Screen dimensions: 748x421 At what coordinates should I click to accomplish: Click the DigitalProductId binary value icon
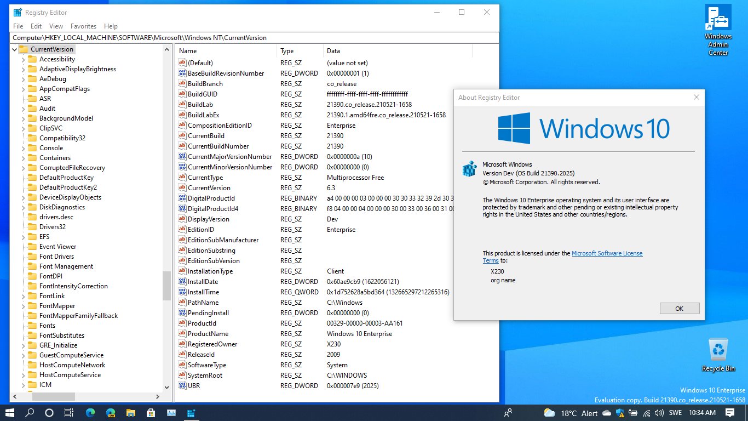pos(182,198)
